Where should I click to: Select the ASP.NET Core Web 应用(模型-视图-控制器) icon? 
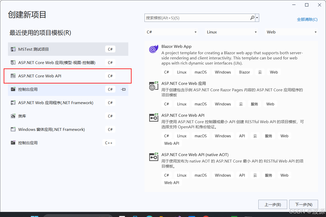[x=13, y=62]
